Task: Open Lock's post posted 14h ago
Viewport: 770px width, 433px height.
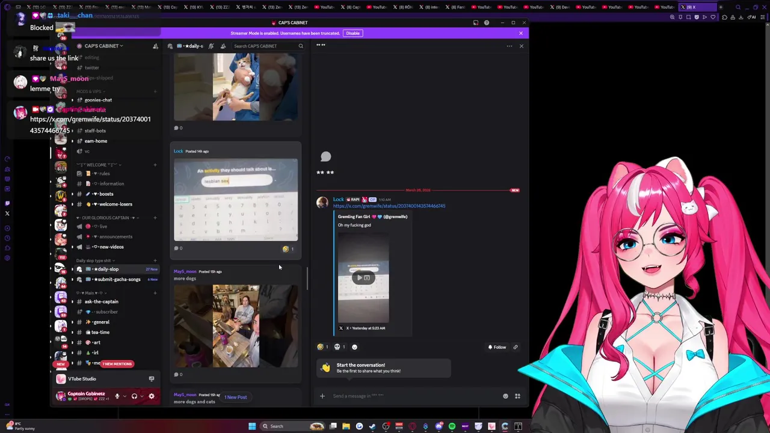Action: point(235,200)
